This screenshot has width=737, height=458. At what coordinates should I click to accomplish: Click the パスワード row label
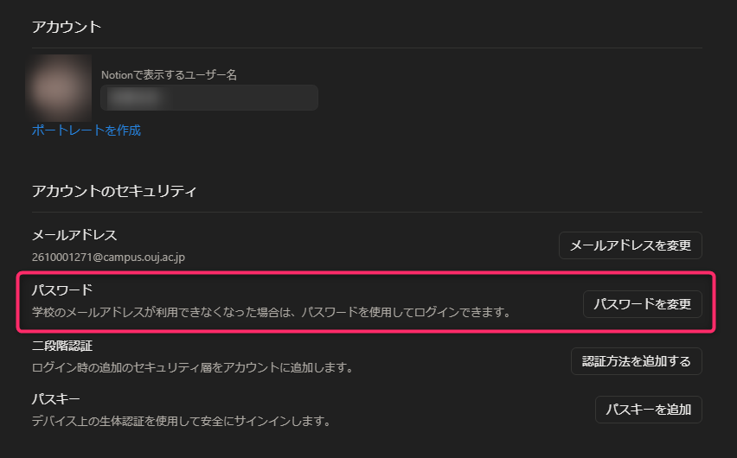coord(61,289)
